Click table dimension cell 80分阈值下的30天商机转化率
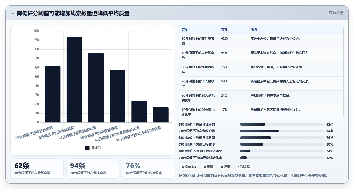 tap(198, 98)
